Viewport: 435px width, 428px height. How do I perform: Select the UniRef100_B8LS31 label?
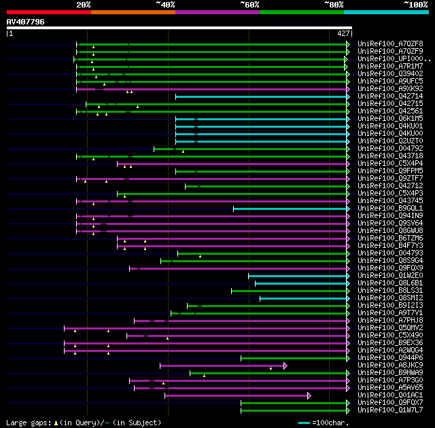tap(390, 291)
